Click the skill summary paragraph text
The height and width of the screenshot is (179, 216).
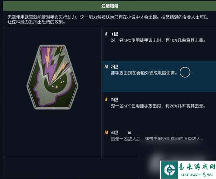[108, 19]
